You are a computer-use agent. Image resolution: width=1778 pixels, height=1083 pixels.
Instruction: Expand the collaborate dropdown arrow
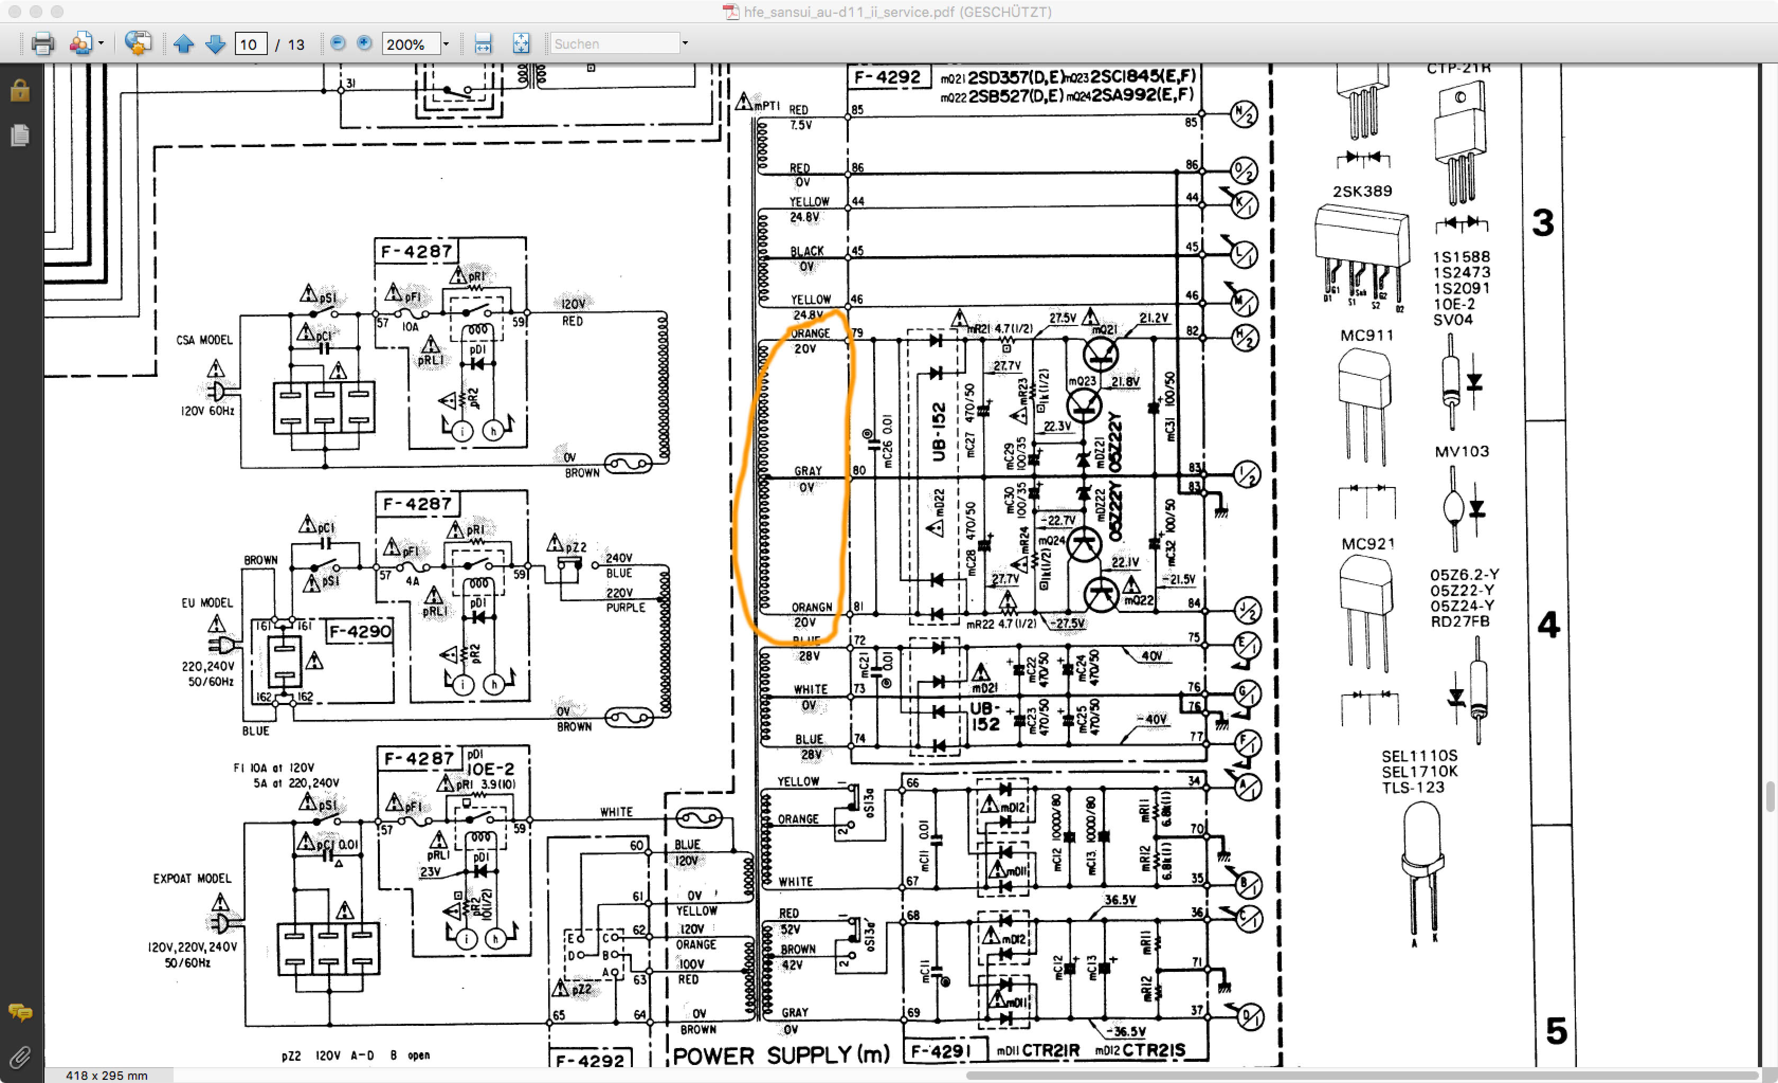point(101,44)
